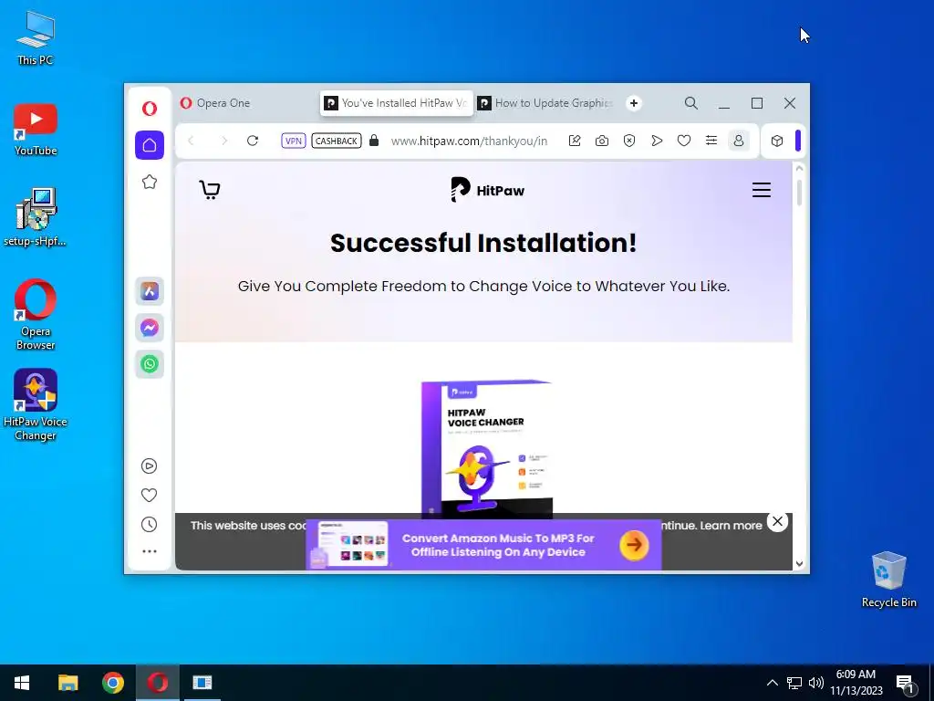
Task: Open the HitPaw shopping cart
Action: tap(210, 190)
